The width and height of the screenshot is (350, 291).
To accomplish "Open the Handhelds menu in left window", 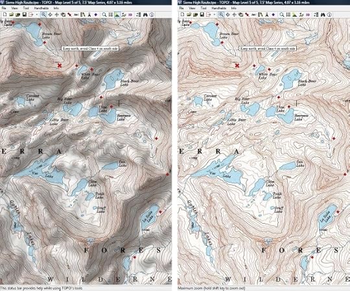I will 41,8.
